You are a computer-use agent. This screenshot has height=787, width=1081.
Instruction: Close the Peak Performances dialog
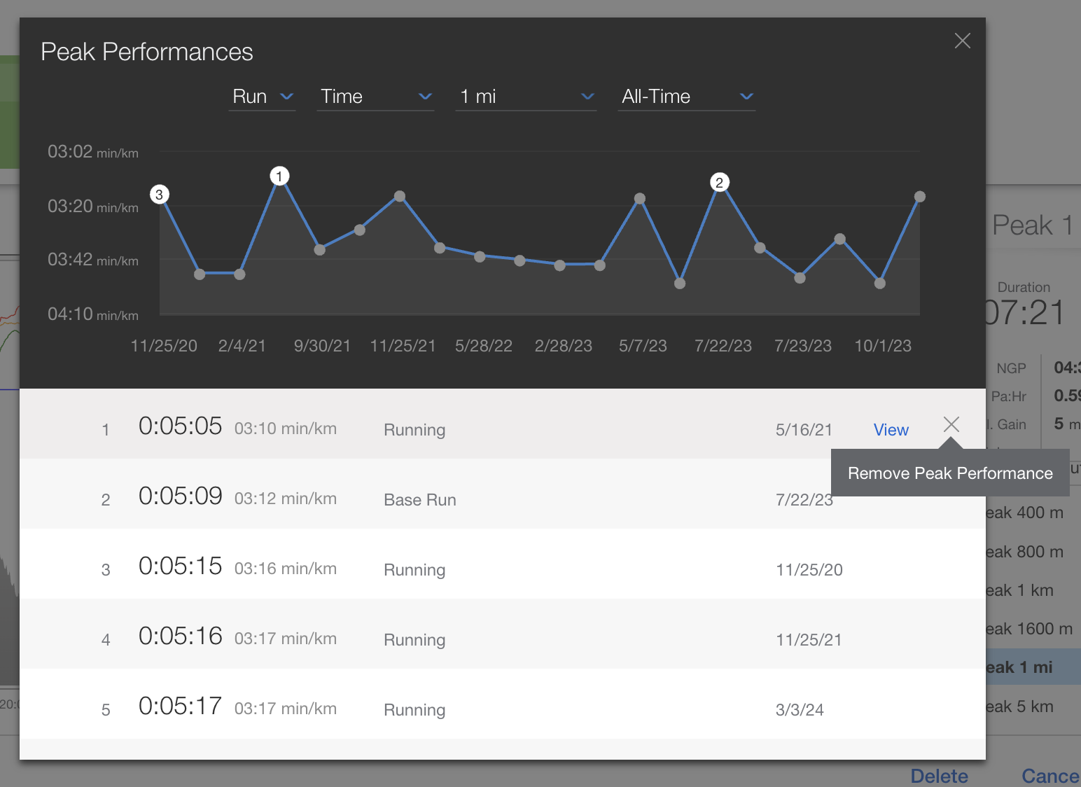pyautogui.click(x=963, y=41)
